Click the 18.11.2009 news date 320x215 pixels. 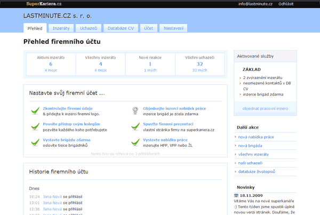[x=251, y=196]
